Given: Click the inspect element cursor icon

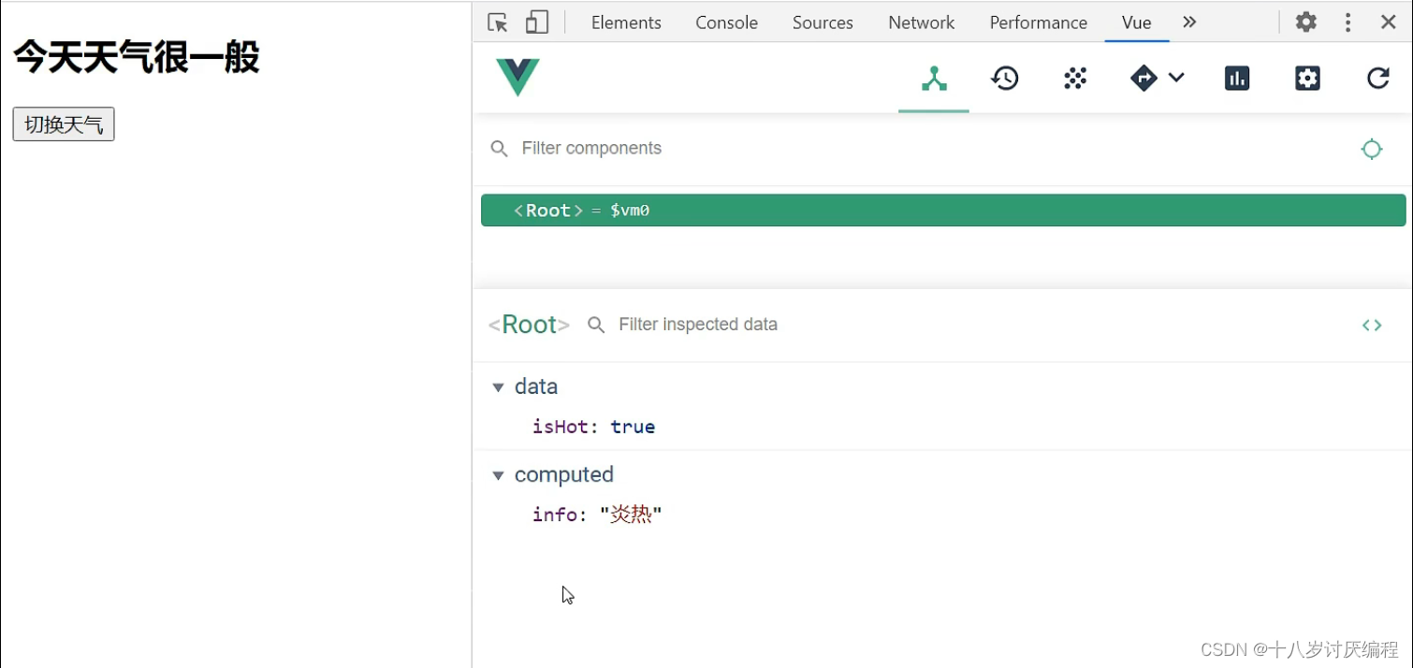Looking at the screenshot, I should (498, 22).
